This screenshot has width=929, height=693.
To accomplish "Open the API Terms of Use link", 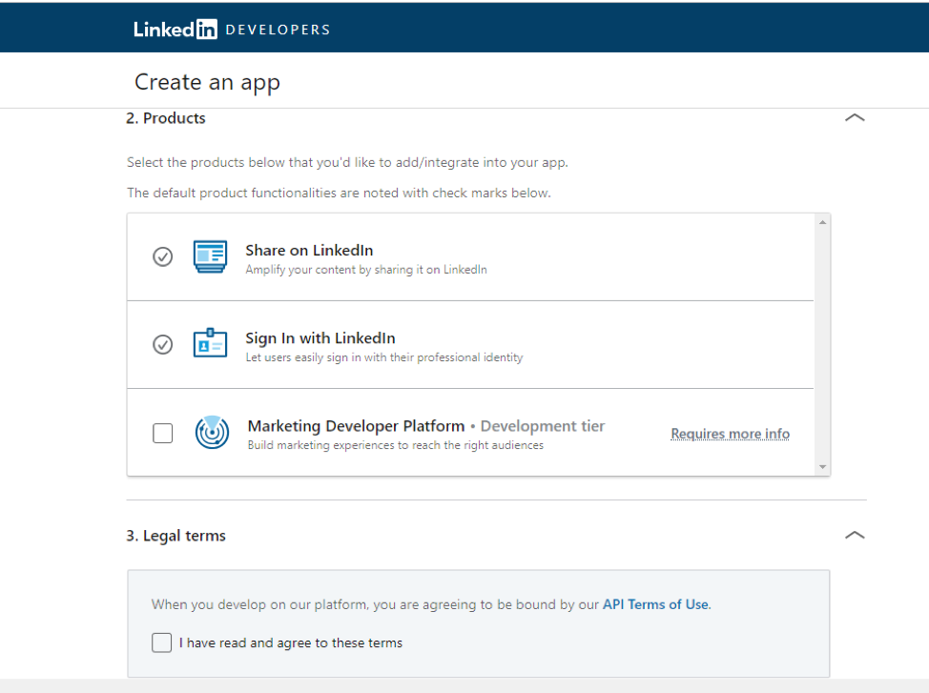I will click(655, 604).
